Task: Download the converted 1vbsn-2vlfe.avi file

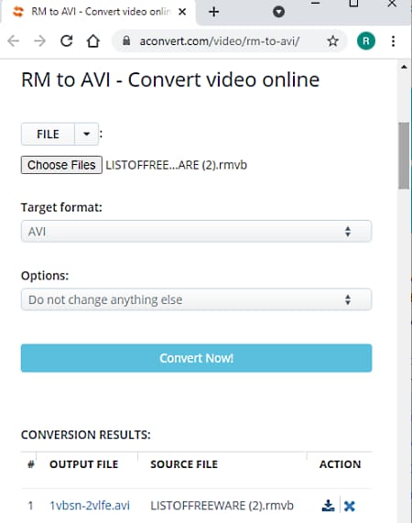Action: coord(328,506)
